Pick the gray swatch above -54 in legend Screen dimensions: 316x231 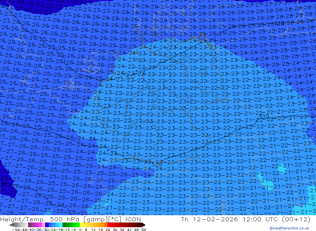pyautogui.click(x=16, y=225)
